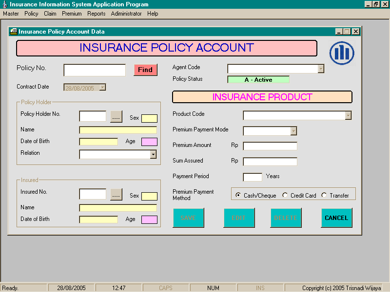
Task: Open the Administrator menu
Action: point(126,14)
